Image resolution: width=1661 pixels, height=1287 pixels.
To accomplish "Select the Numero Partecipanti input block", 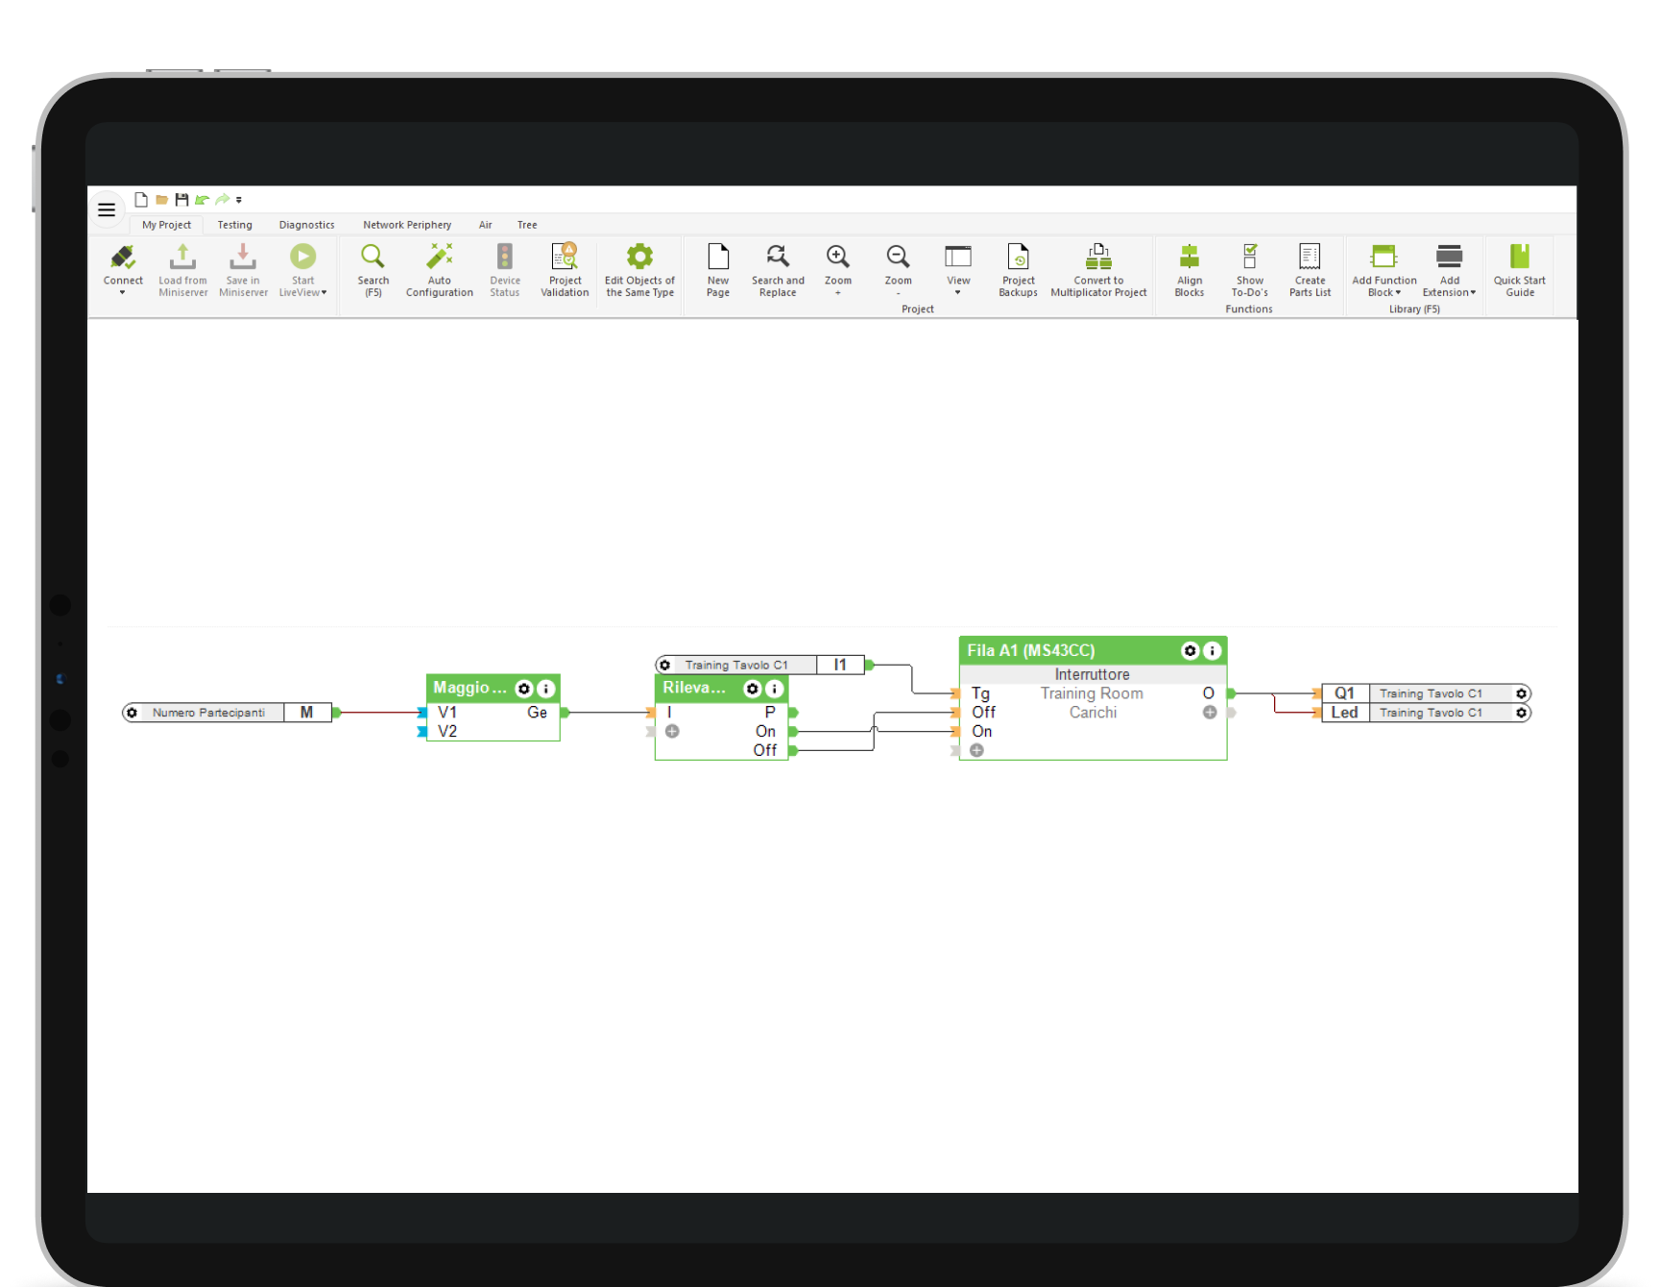I will click(209, 713).
